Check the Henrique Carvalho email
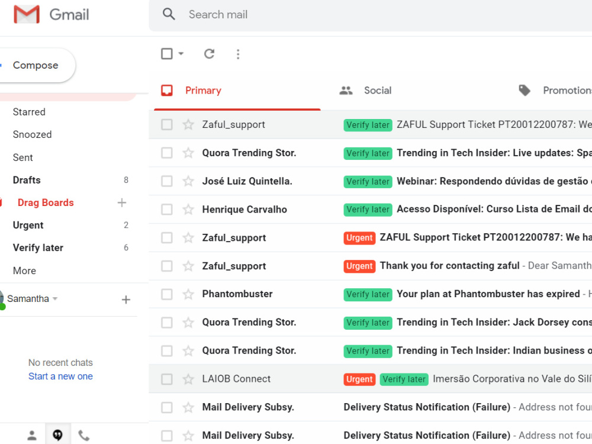 (167, 210)
